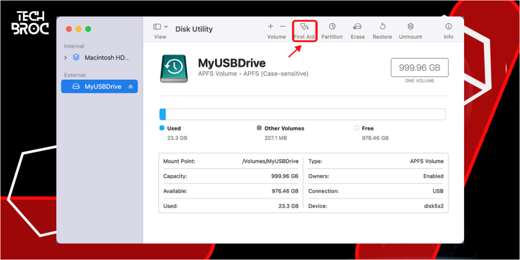Viewport: 520px width, 260px height.
Task: Expand Macintosh HD disclosure arrow
Action: (66, 58)
